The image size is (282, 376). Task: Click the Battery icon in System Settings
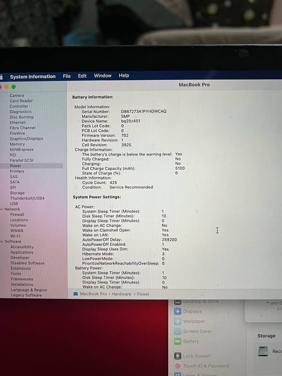(x=178, y=341)
